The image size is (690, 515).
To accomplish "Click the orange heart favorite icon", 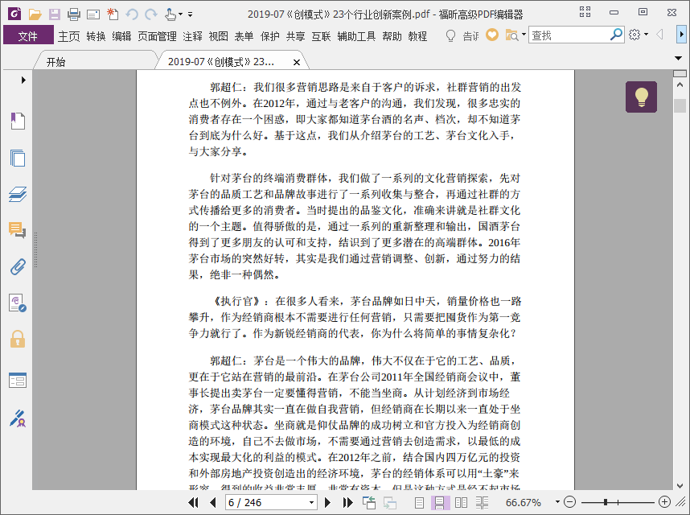I will (492, 35).
